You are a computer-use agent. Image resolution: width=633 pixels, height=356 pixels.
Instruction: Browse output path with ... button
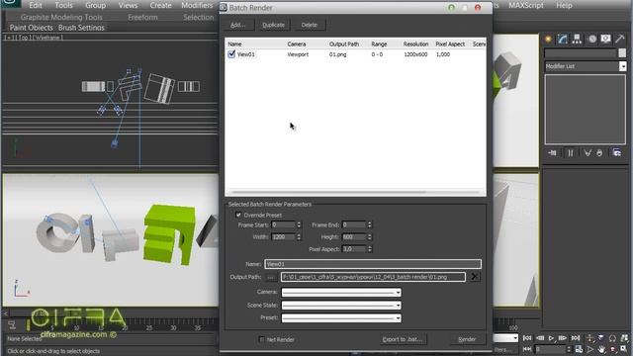click(270, 277)
